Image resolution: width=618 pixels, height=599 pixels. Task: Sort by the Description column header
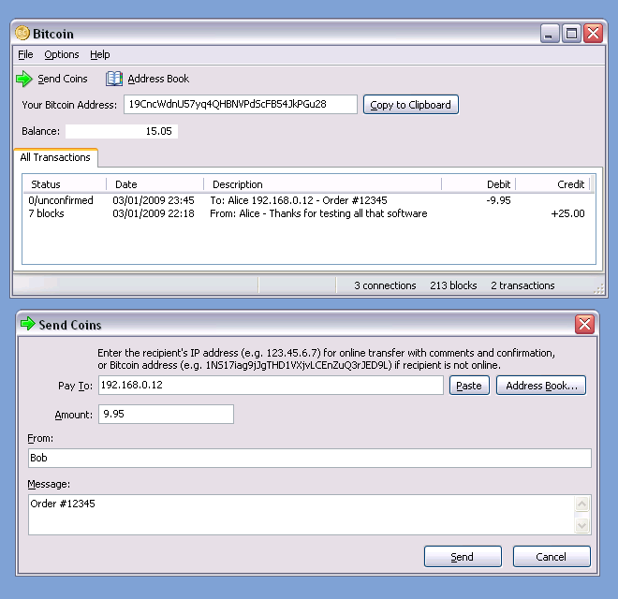pyautogui.click(x=322, y=184)
